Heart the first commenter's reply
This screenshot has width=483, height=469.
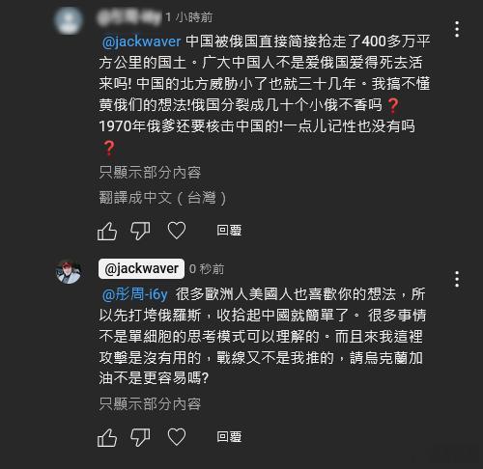point(177,231)
